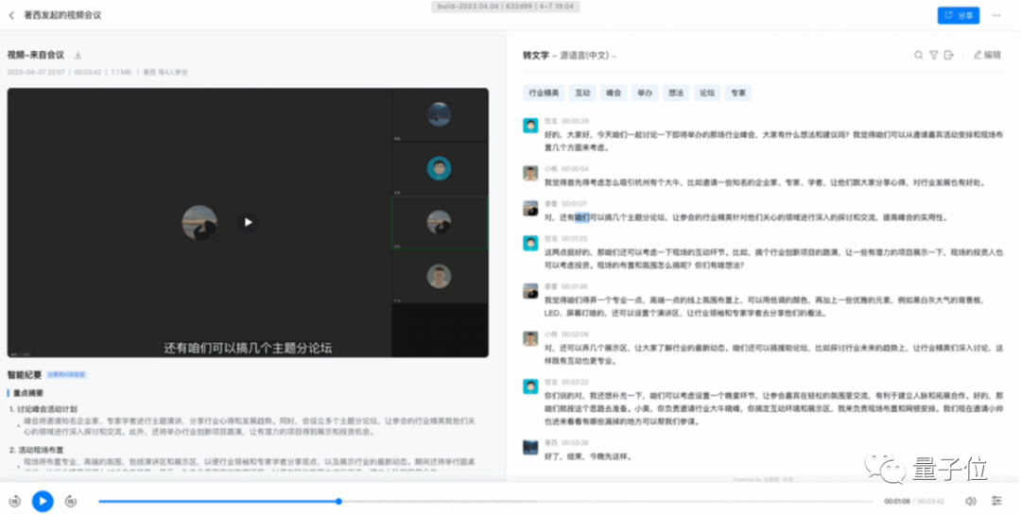Open the three-dot more options menu
Image resolution: width=1021 pixels, height=514 pixels.
pos(996,15)
